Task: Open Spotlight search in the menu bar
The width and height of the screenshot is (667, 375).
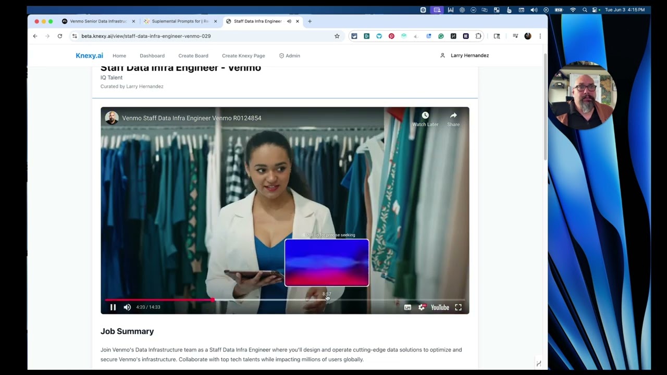Action: pyautogui.click(x=585, y=10)
